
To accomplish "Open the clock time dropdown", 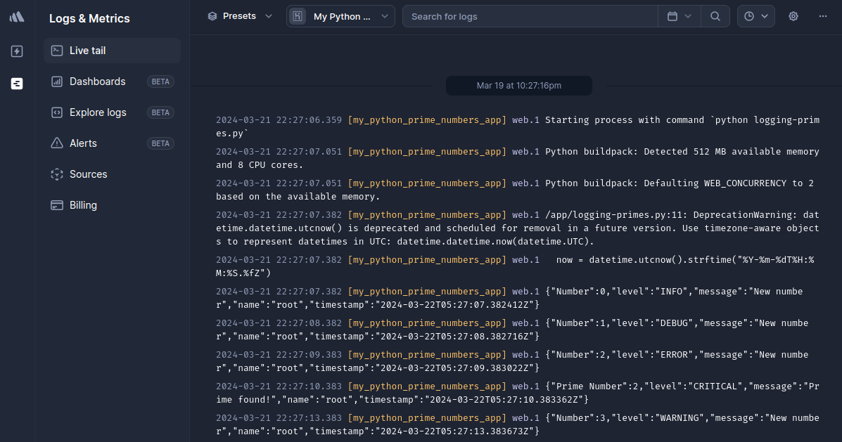I will tap(755, 15).
